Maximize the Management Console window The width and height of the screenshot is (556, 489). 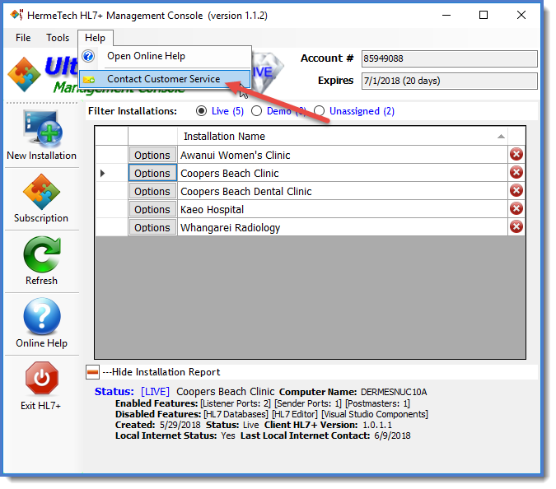click(484, 15)
